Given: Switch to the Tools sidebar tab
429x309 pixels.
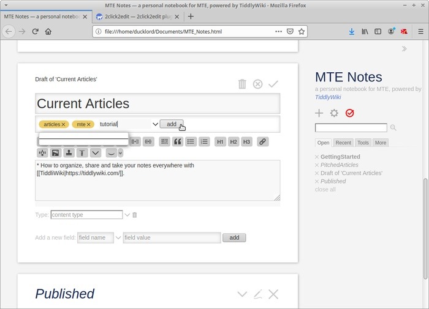Looking at the screenshot, I should [363, 143].
